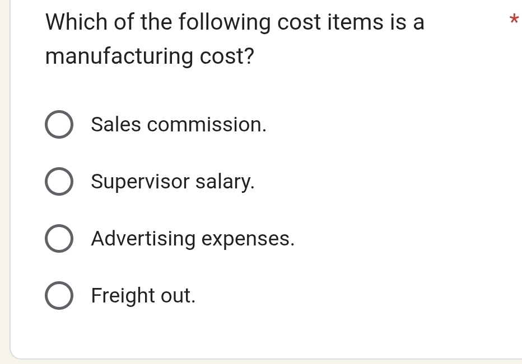Image resolution: width=522 pixels, height=364 pixels.
Task: Mark the Freight out radio button
Action: 58,296
